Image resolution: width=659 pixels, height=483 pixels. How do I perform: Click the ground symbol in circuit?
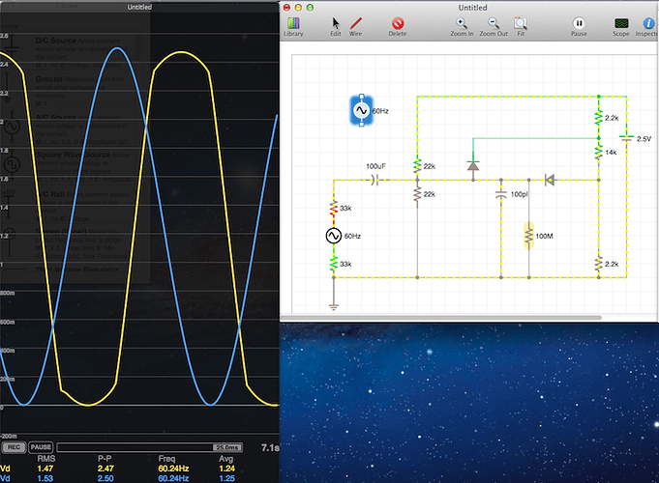[334, 305]
